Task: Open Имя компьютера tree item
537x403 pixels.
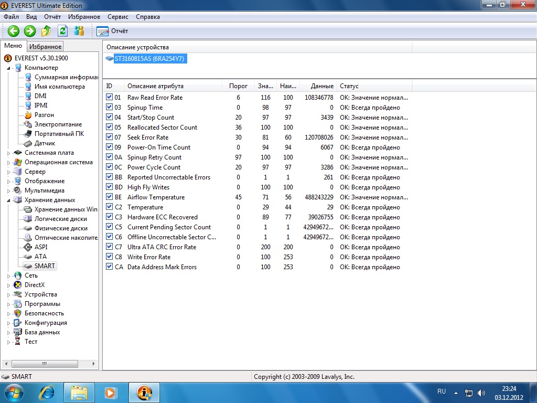Action: (x=60, y=87)
